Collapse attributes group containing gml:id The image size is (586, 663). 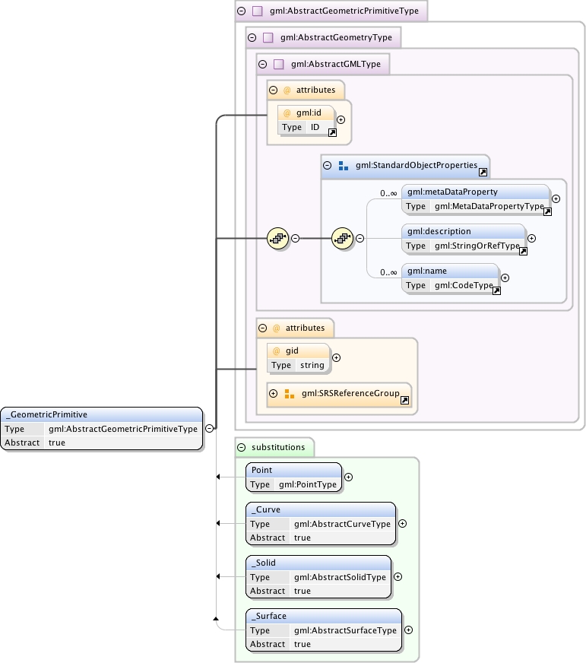(x=273, y=90)
